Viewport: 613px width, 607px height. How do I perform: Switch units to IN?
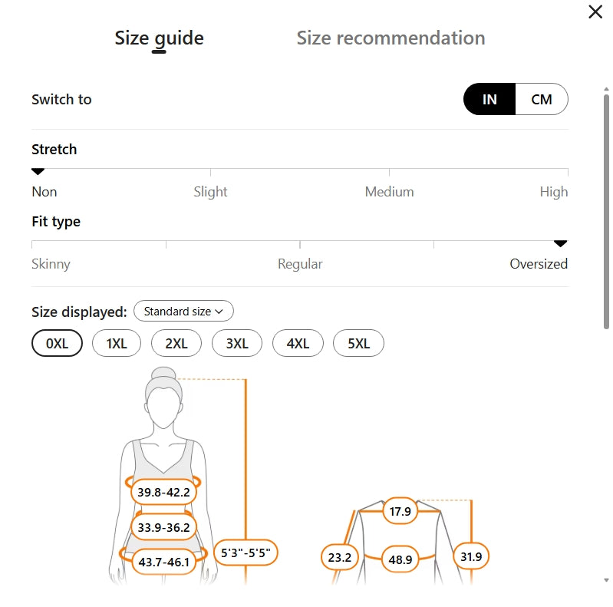(x=489, y=100)
